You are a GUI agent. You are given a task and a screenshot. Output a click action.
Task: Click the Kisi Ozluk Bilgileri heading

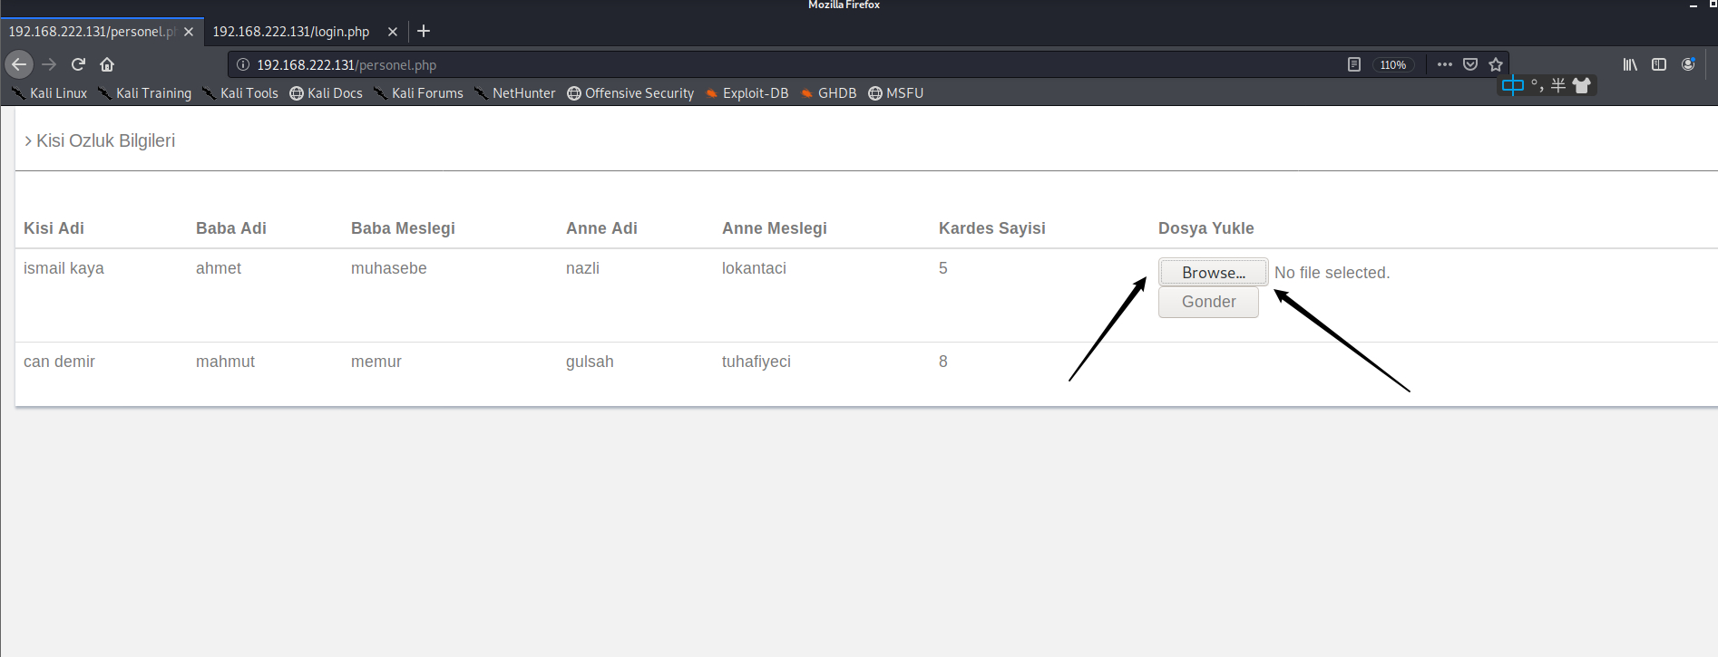point(105,140)
